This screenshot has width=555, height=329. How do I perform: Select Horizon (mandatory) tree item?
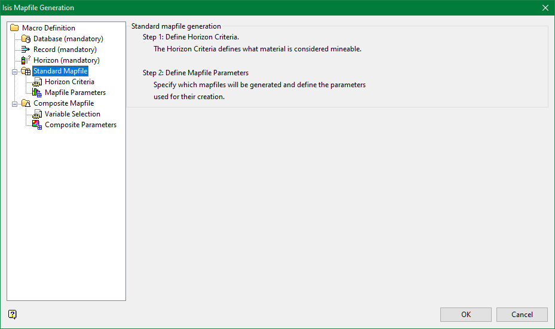[66, 60]
